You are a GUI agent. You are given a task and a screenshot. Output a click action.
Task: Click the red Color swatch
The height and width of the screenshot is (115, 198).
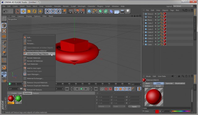(x=157, y=111)
